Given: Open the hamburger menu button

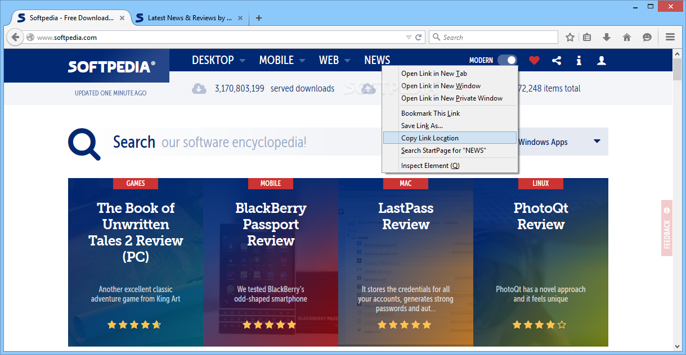Looking at the screenshot, I should 670,37.
